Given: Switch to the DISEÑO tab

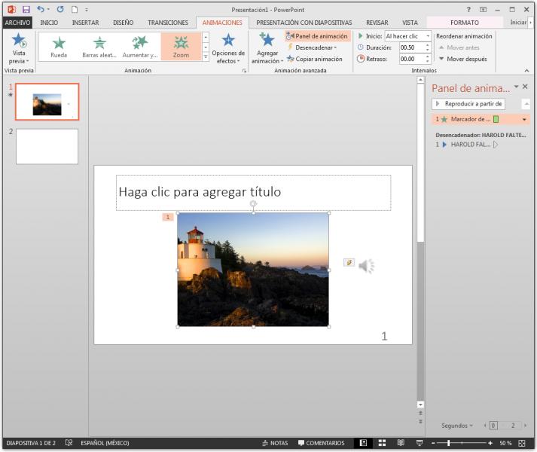Looking at the screenshot, I should (x=123, y=23).
